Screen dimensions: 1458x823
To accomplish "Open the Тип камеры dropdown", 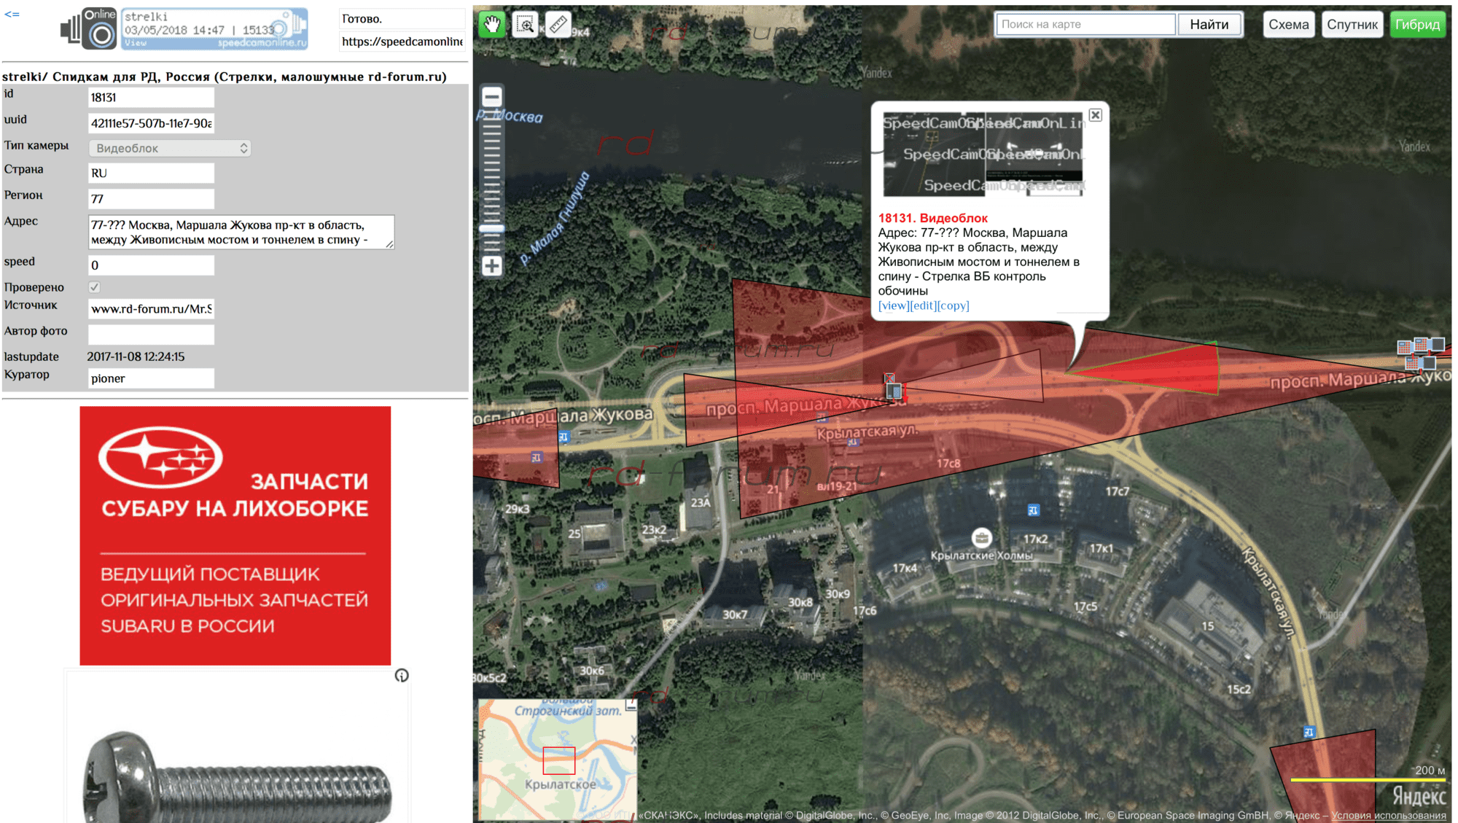I will (x=170, y=148).
